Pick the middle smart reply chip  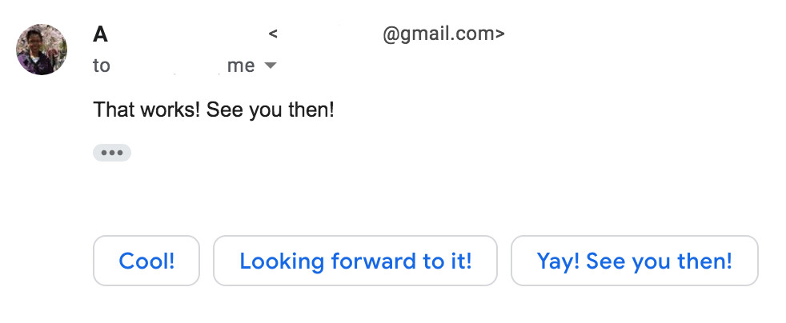[x=355, y=261]
